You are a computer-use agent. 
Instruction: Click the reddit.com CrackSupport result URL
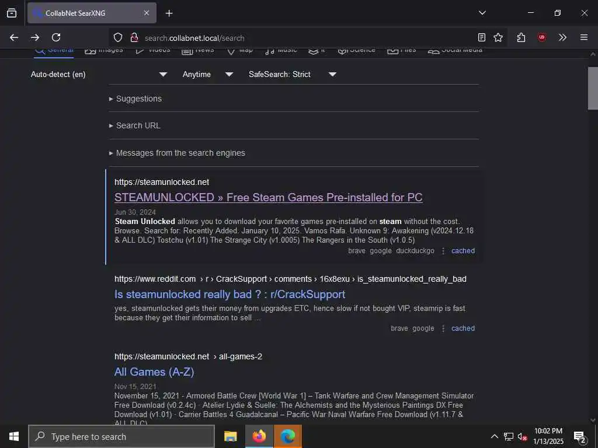tap(290, 279)
